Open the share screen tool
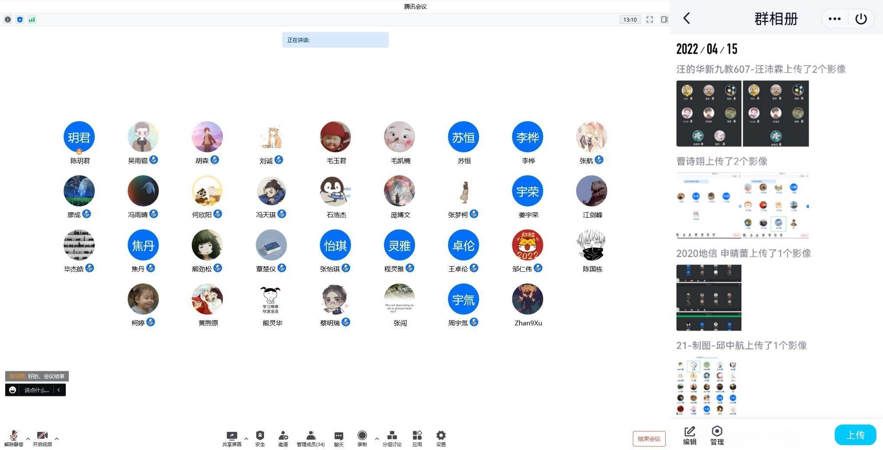883x450 pixels. pyautogui.click(x=232, y=438)
